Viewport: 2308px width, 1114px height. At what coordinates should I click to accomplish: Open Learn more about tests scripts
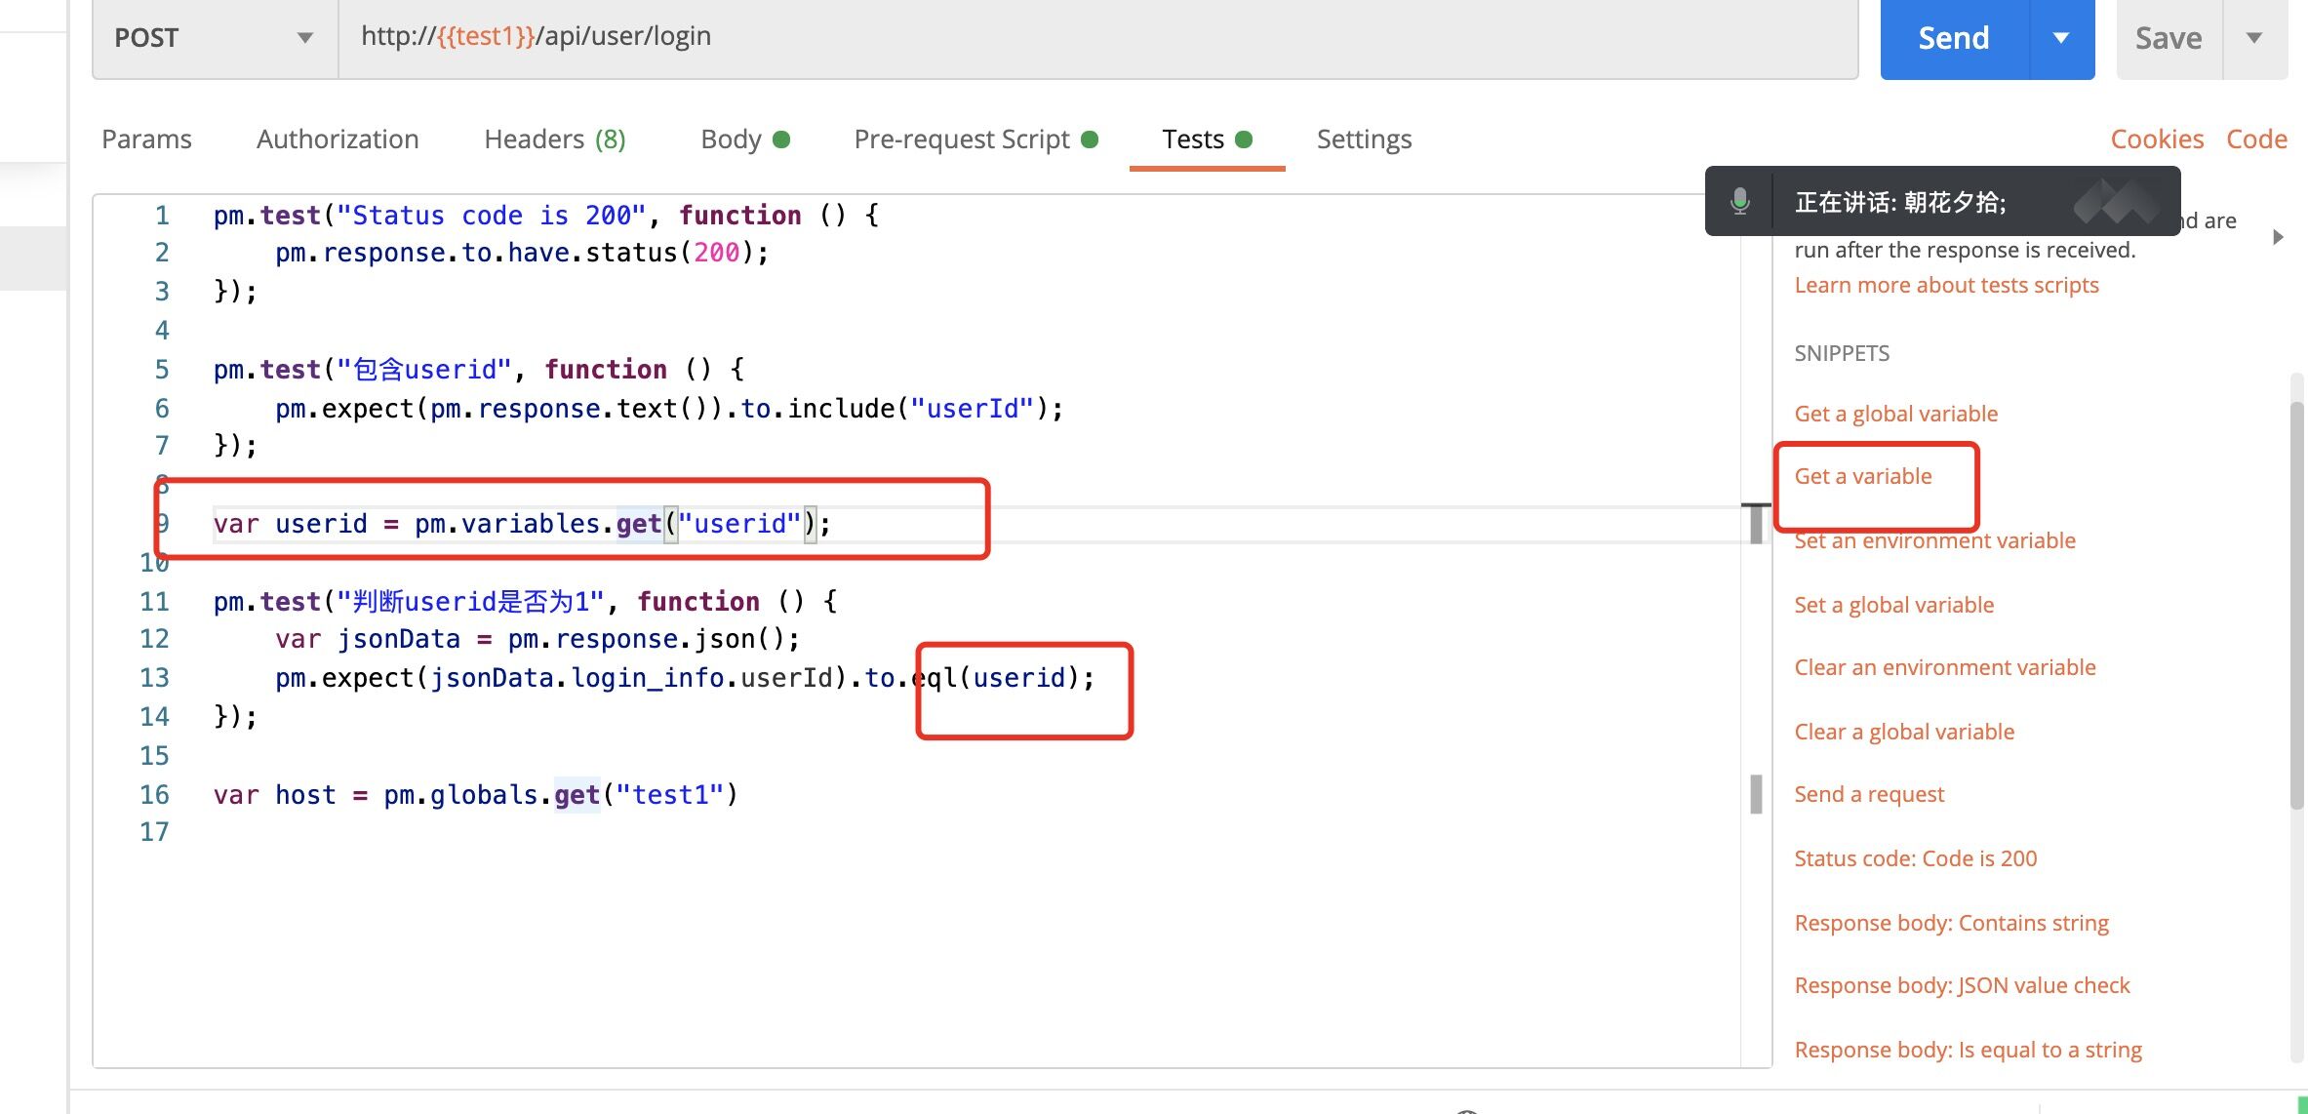pos(1946,285)
